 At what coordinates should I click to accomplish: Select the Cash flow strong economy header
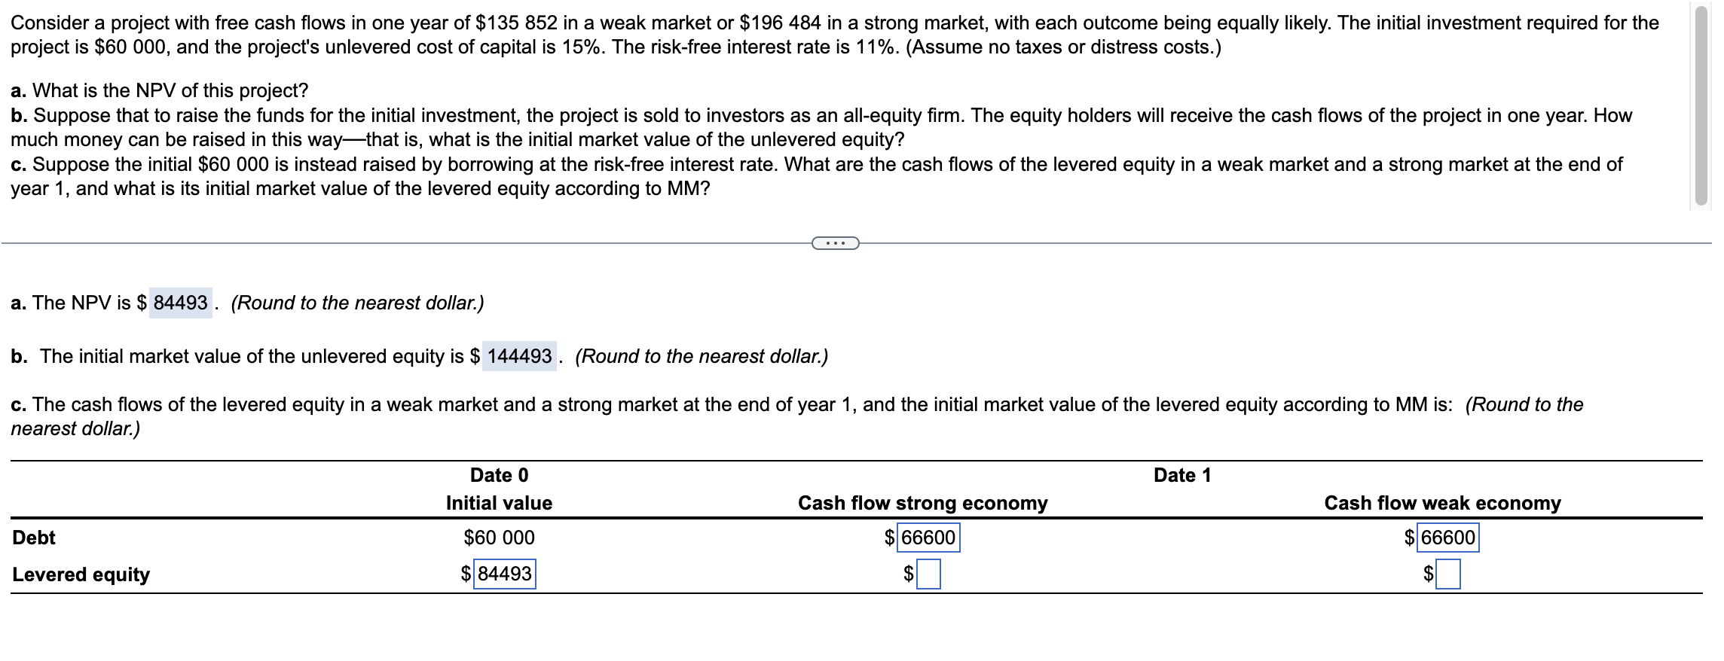[922, 502]
